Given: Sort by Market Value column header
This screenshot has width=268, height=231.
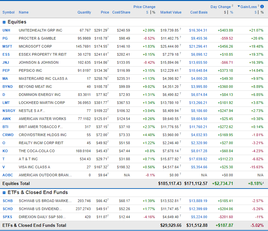Looking at the screenshot, I should [171, 12].
